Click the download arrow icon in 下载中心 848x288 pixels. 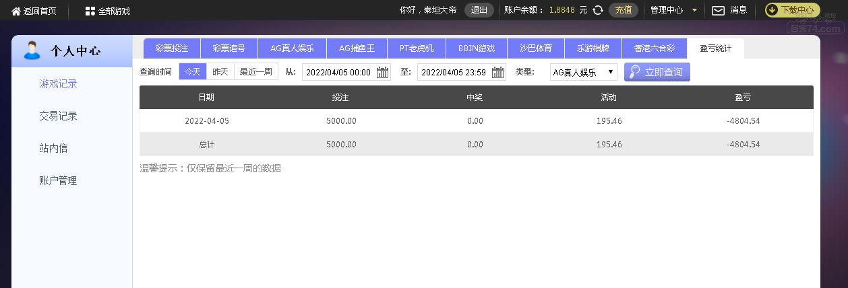coord(773,10)
